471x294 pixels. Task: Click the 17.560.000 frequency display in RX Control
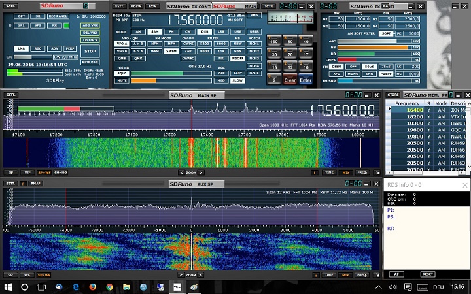click(x=195, y=20)
